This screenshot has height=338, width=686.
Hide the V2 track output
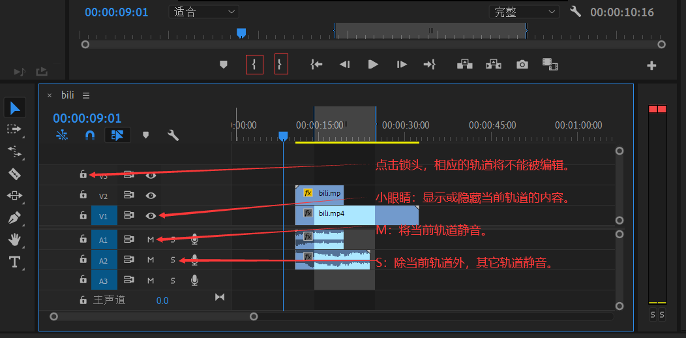151,195
